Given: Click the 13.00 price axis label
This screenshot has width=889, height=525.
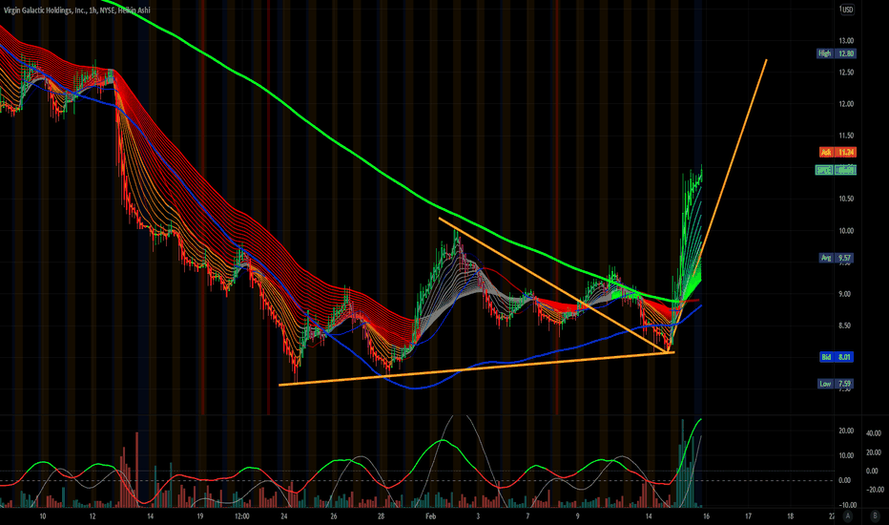Looking at the screenshot, I should (x=846, y=41).
